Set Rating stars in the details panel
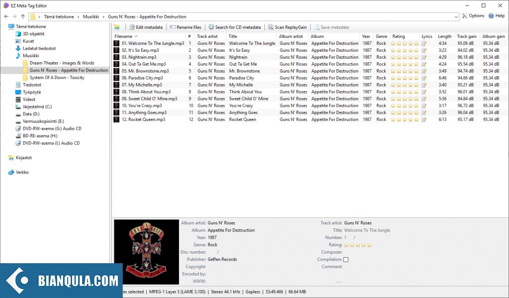The width and height of the screenshot is (509, 298). [x=358, y=245]
